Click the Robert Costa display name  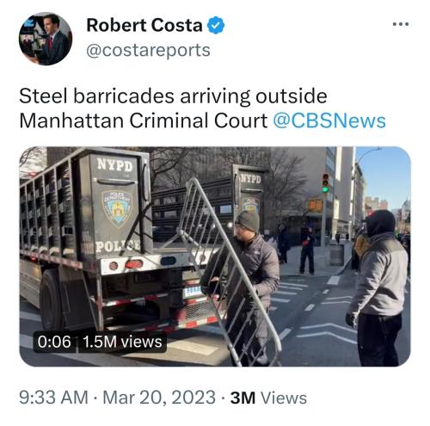(x=144, y=26)
